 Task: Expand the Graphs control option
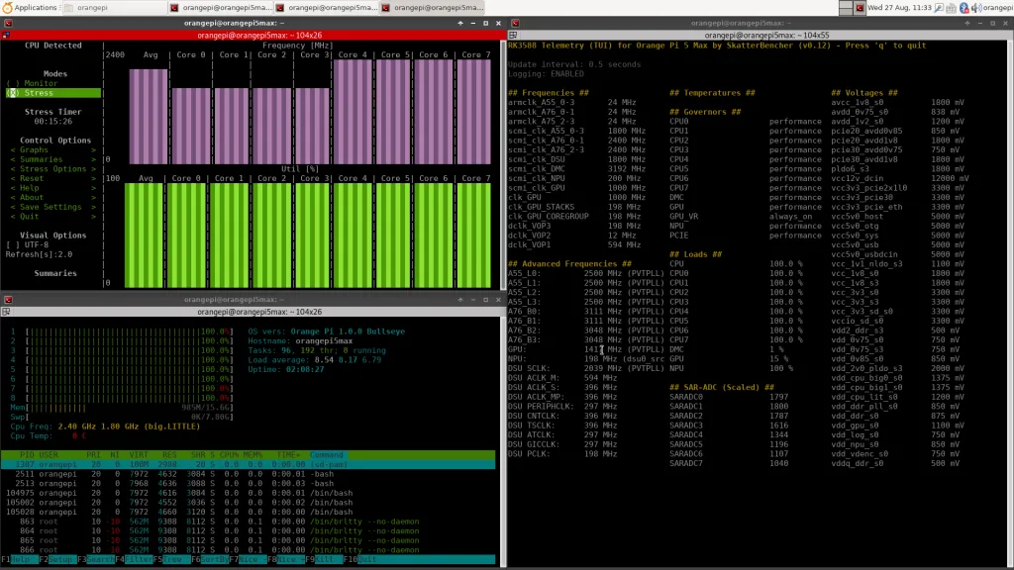(x=34, y=150)
